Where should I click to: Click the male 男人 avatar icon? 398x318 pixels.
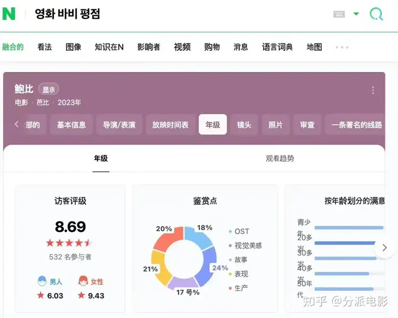(x=42, y=281)
